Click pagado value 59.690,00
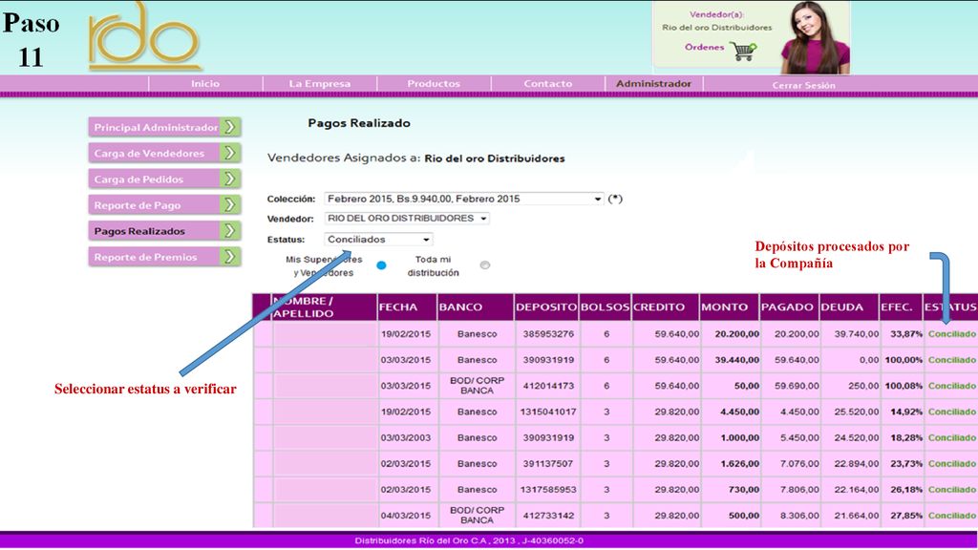This screenshot has width=978, height=550. [797, 386]
